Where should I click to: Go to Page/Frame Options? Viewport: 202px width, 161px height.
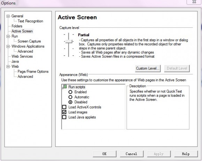point(33,72)
